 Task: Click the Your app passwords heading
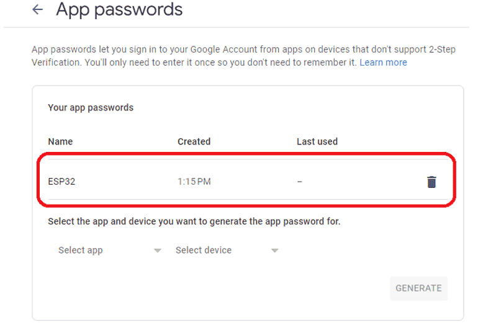tap(91, 108)
